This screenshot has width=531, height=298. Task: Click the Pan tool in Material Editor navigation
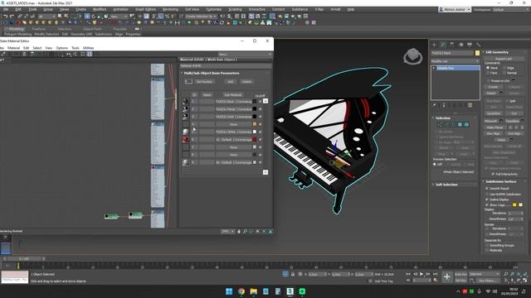tap(239, 232)
